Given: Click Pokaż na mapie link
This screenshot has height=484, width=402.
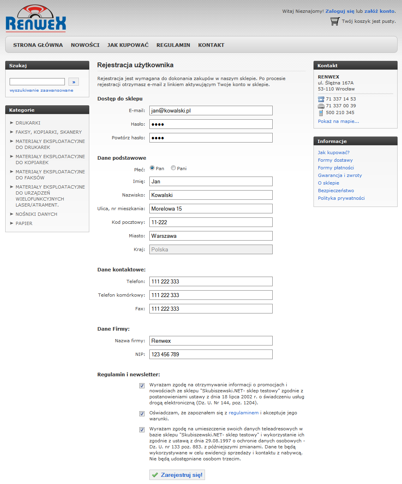Looking at the screenshot, I should [338, 121].
